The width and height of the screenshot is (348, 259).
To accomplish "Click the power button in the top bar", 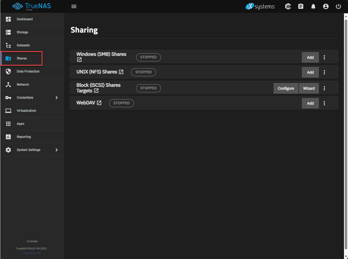I will click(x=338, y=6).
